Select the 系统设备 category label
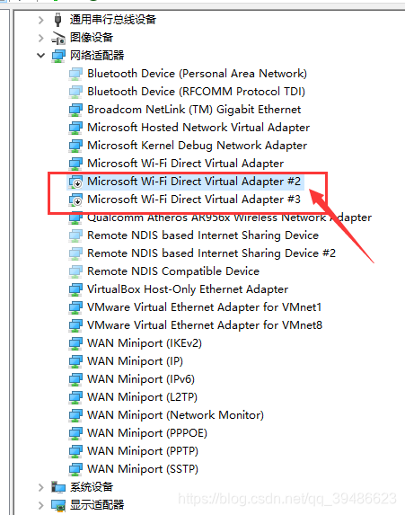405x515 pixels. tap(92, 487)
